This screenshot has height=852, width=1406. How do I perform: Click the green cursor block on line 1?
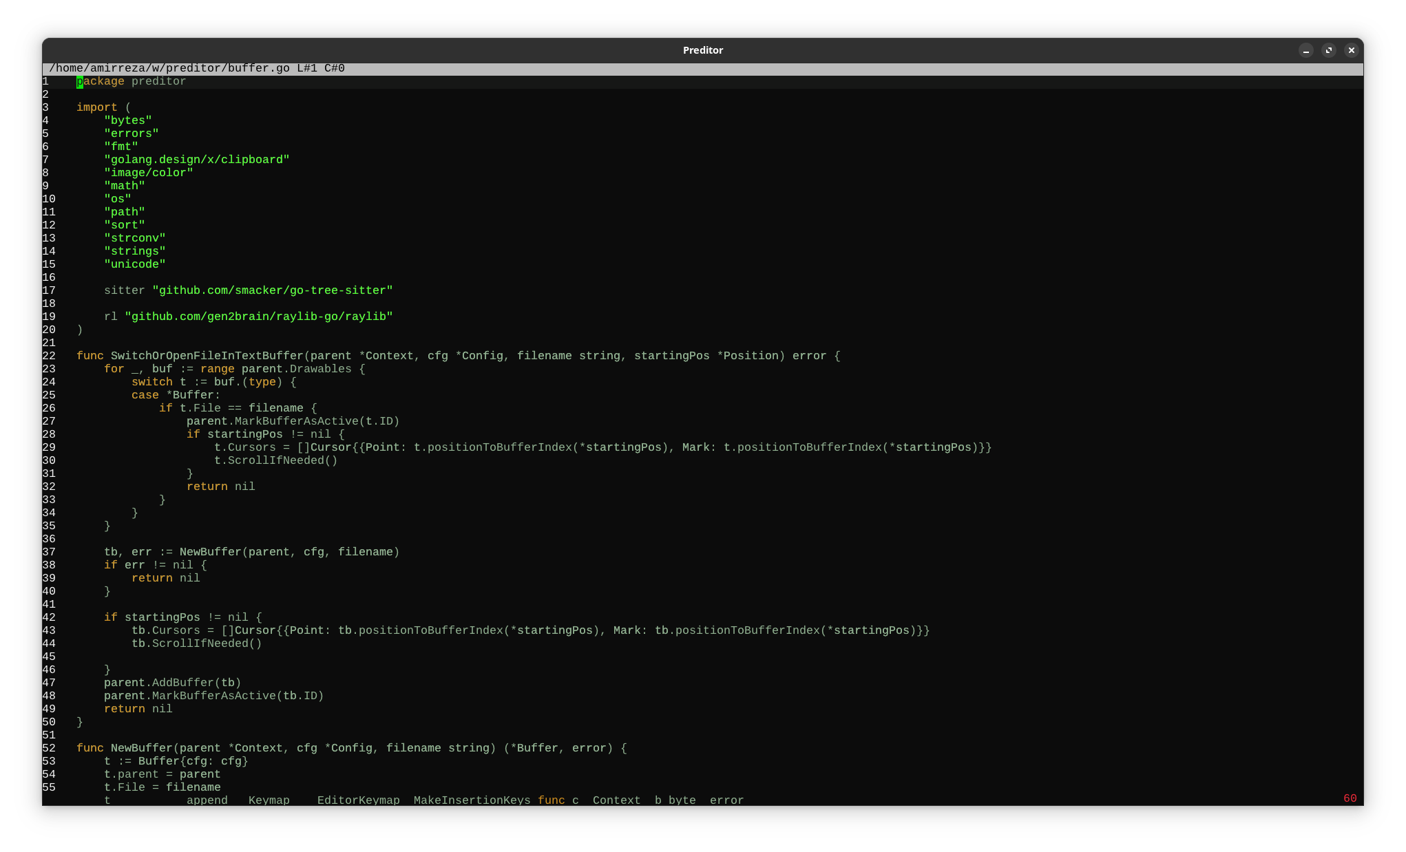[x=80, y=81]
